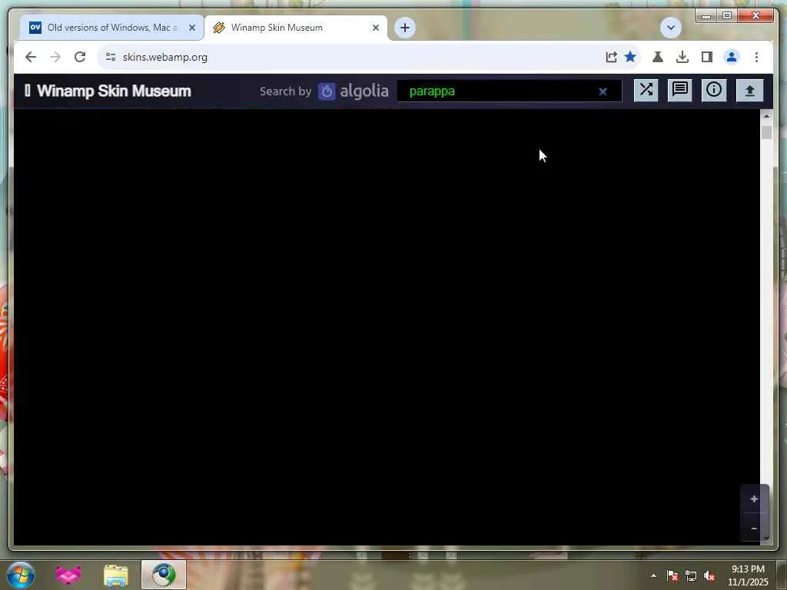Open the Chrome Labs flask icon
The width and height of the screenshot is (787, 590).
(658, 57)
